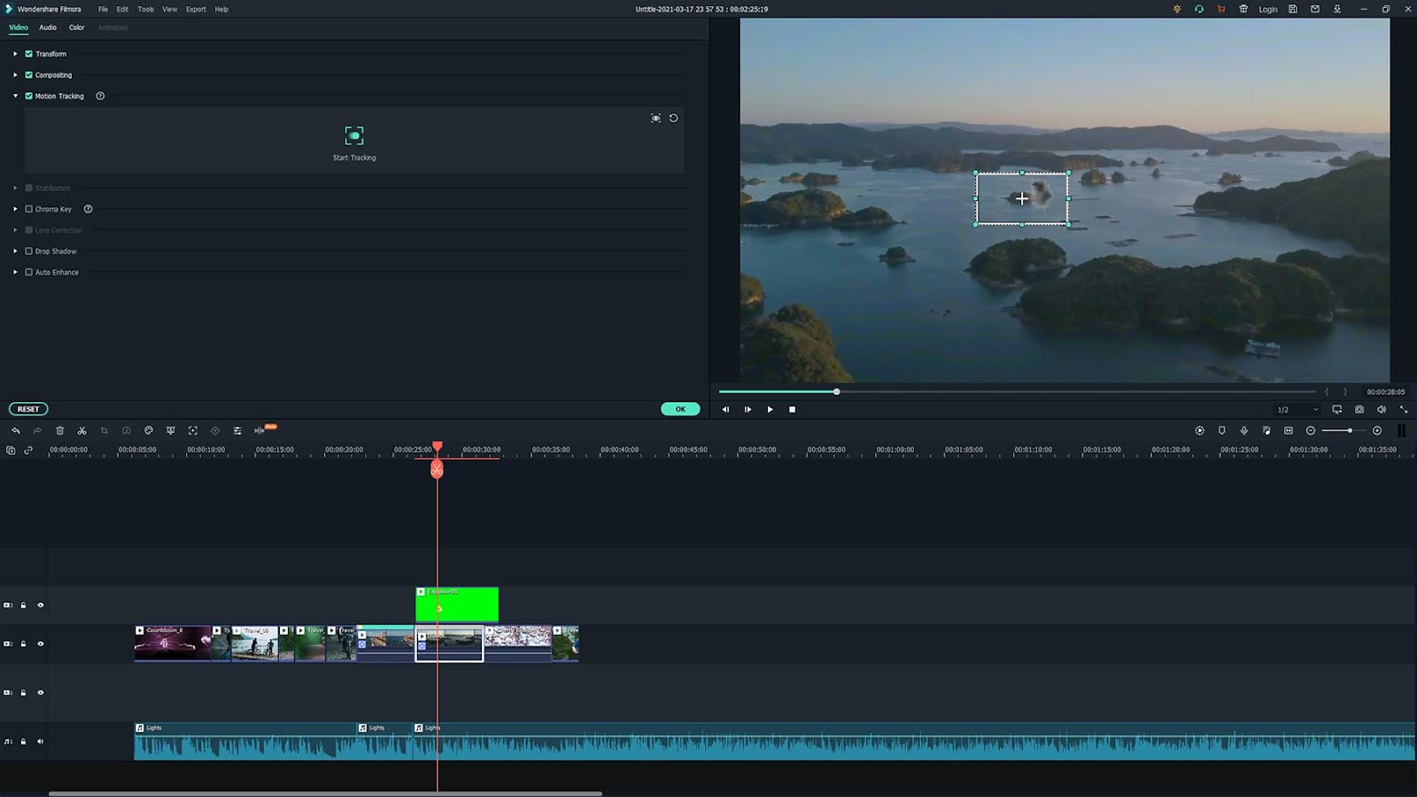Click the stop playback button
This screenshot has height=797, width=1417.
coord(793,409)
